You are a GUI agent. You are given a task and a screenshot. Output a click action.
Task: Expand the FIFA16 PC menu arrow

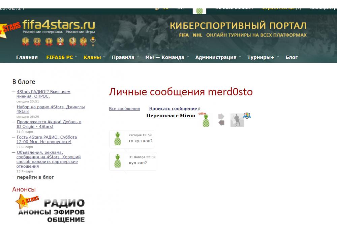76,57
